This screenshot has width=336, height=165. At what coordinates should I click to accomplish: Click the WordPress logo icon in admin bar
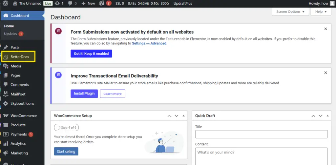[5, 3]
